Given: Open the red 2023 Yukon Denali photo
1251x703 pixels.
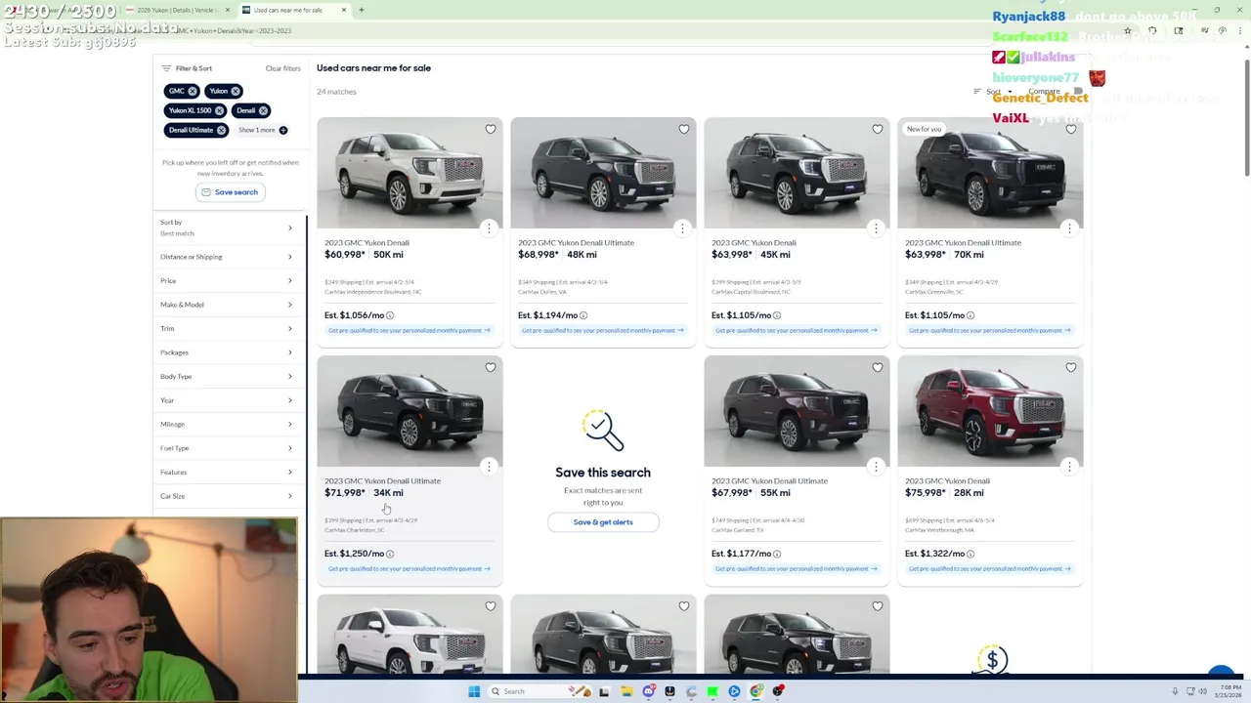Looking at the screenshot, I should point(990,411).
